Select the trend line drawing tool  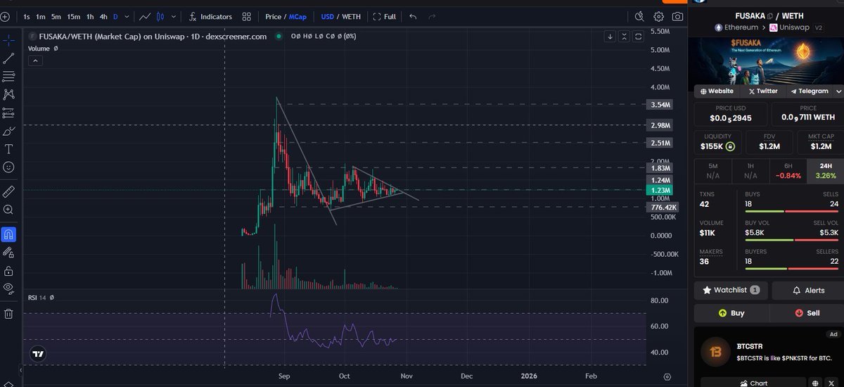(8, 58)
